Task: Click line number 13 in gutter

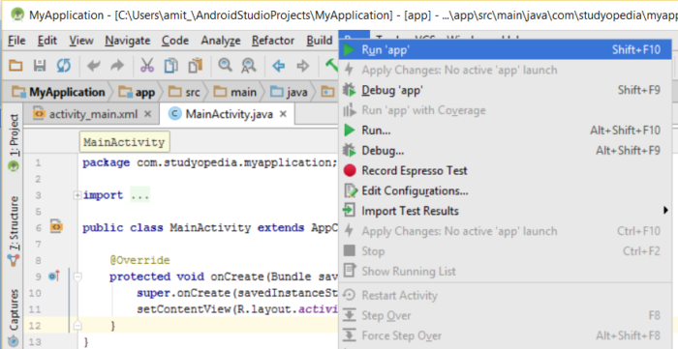Action: tap(34, 342)
